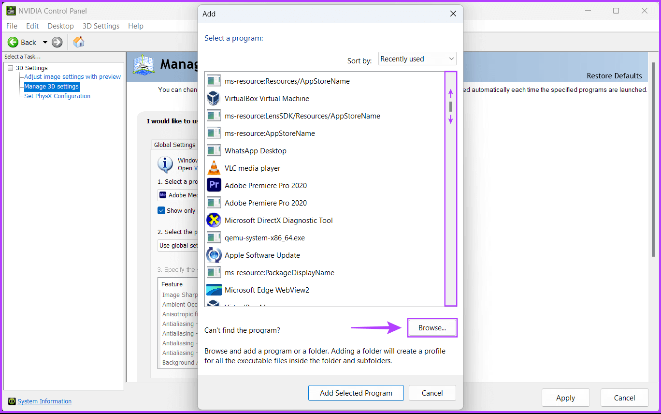Select Set PhysX Configuration tree item
Screen dimensions: 661x414
coord(57,96)
